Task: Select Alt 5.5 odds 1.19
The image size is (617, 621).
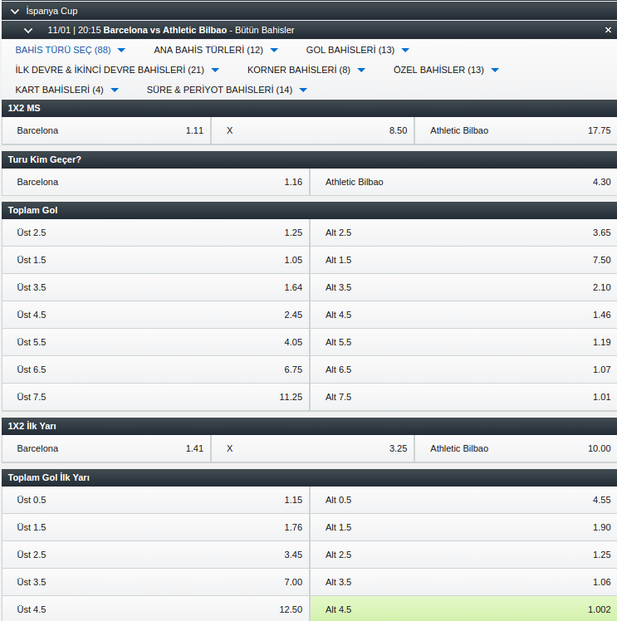Action: (x=463, y=342)
